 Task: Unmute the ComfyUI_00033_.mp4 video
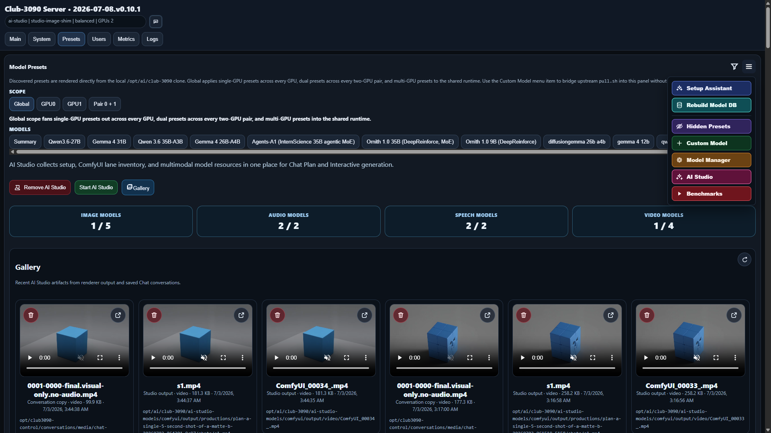point(697,358)
